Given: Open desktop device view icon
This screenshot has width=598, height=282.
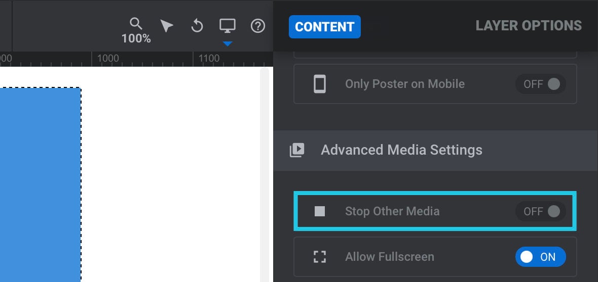Looking at the screenshot, I should [228, 26].
